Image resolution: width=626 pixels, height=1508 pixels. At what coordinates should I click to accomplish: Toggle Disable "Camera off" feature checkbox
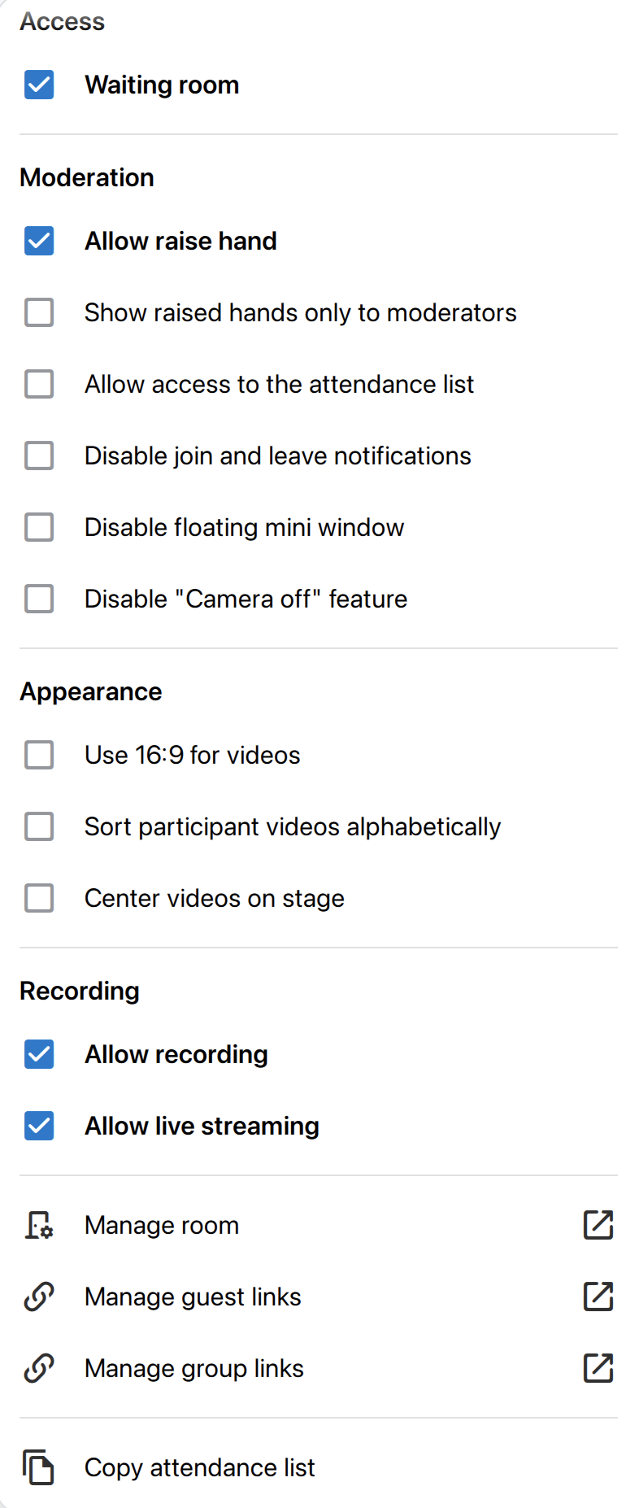(39, 599)
